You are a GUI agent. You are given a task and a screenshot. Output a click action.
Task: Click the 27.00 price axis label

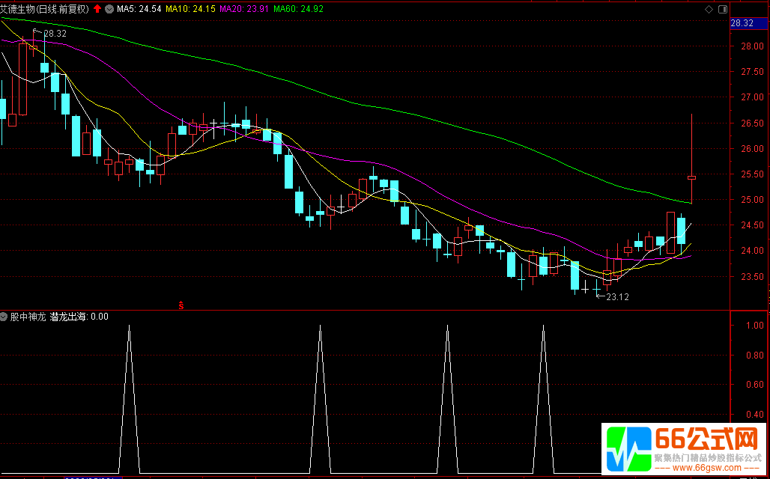pyautogui.click(x=753, y=97)
